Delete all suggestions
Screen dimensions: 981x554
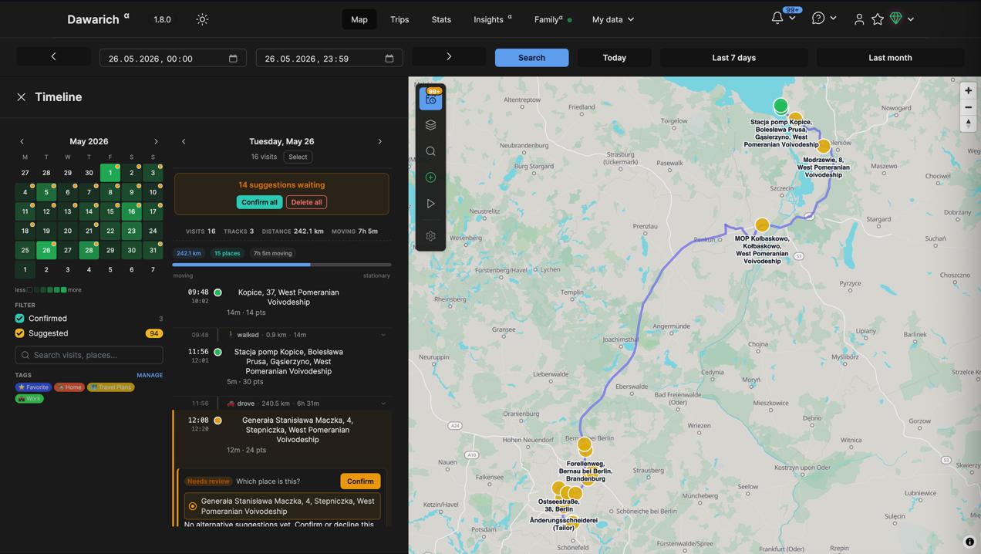306,202
